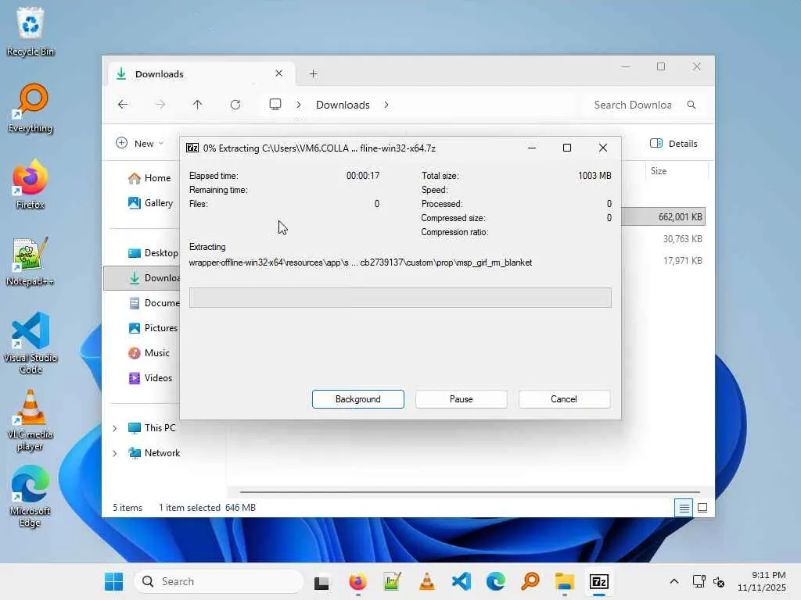Screen dimensions: 801x600
Task: Switch to 7-Zip on taskbar
Action: [x=598, y=581]
